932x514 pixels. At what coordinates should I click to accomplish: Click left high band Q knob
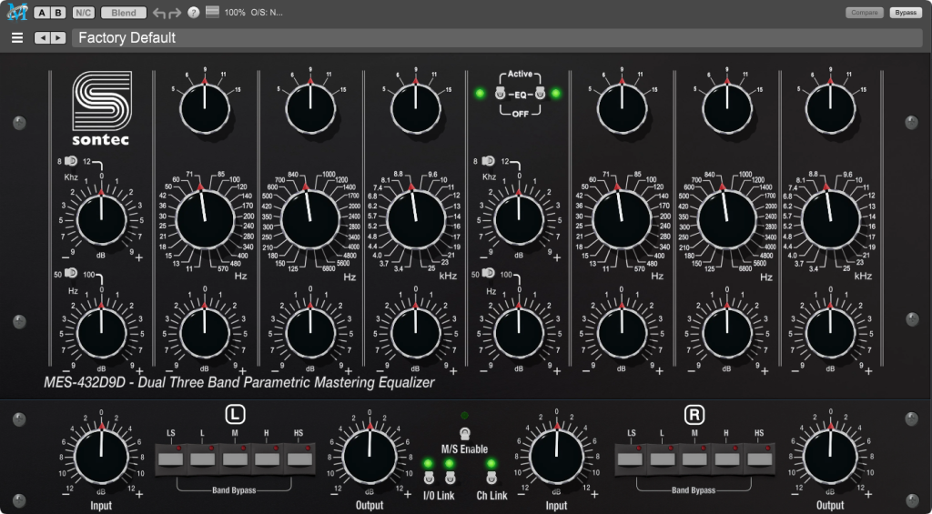(x=415, y=108)
